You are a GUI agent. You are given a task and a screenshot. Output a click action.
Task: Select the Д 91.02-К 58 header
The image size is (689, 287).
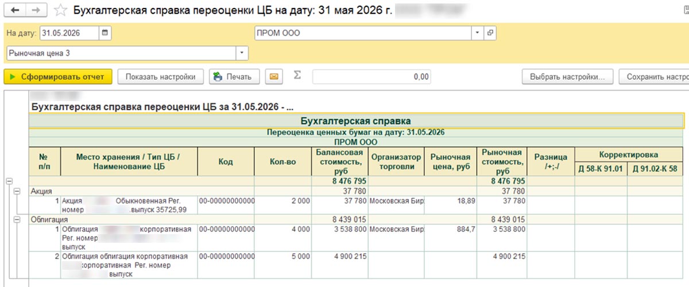(x=656, y=169)
